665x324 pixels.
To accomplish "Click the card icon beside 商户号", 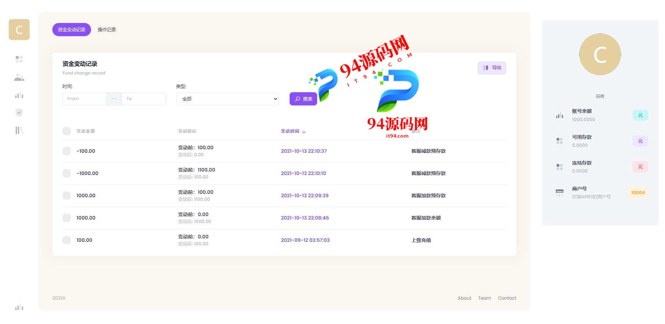I will (560, 192).
